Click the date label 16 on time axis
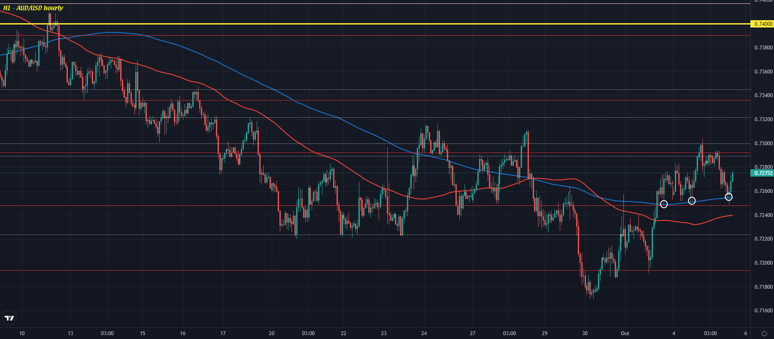774x339 pixels. click(x=183, y=333)
